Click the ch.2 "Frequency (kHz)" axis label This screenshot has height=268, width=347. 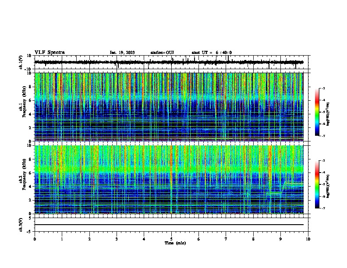pos(24,174)
